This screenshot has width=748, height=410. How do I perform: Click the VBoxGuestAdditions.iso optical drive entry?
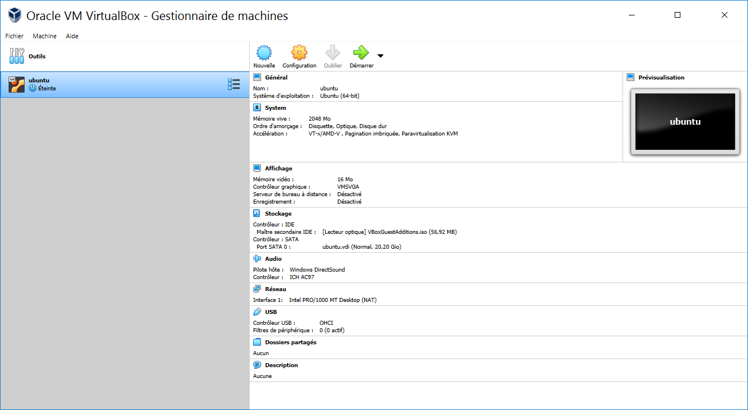[389, 232]
